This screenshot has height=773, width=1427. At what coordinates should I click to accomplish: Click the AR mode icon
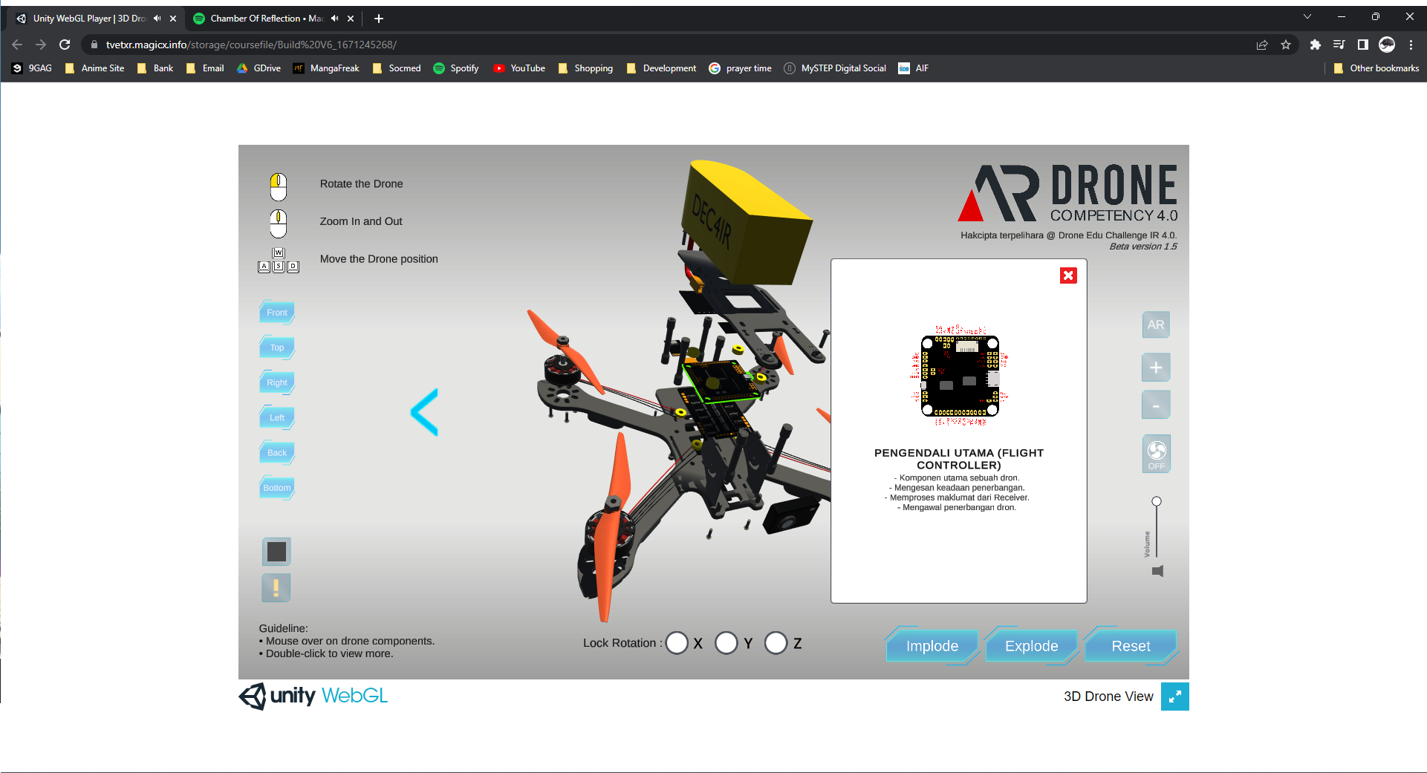(x=1155, y=324)
